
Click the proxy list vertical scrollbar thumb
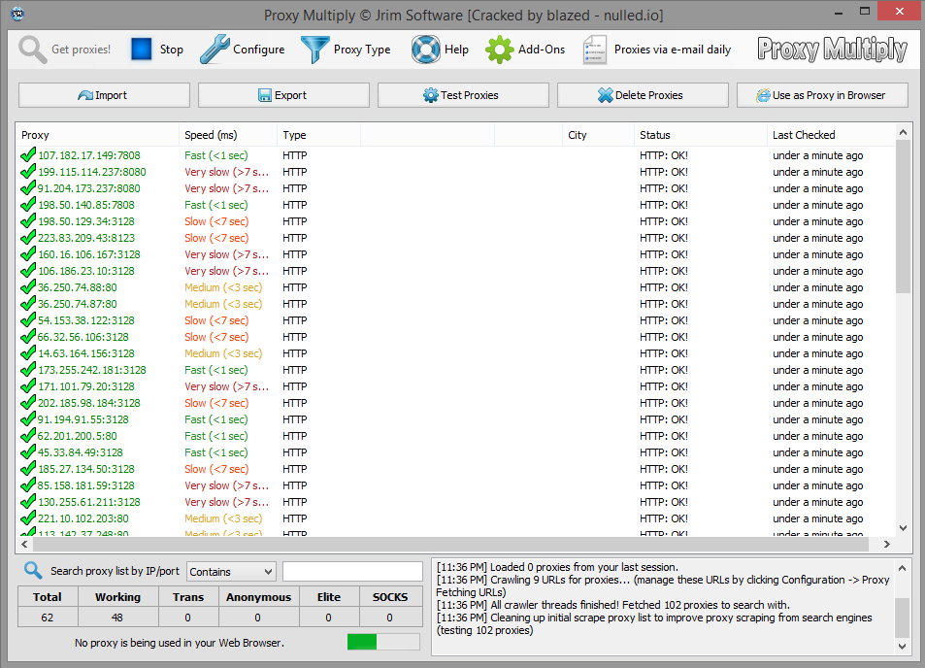[x=903, y=217]
